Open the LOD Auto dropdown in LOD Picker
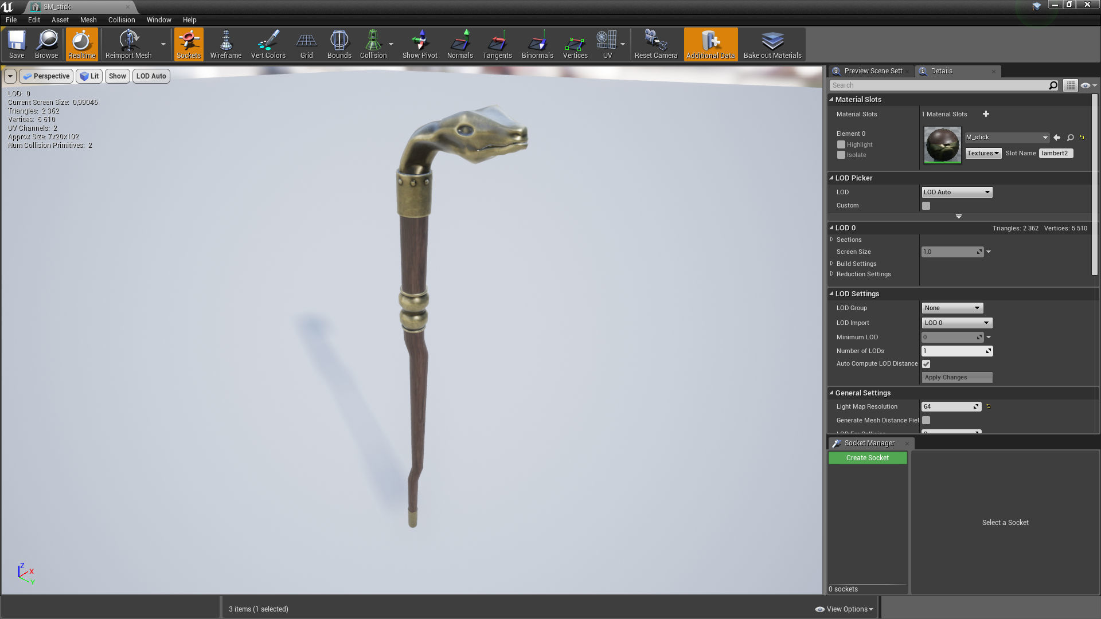1101x619 pixels. tap(956, 193)
